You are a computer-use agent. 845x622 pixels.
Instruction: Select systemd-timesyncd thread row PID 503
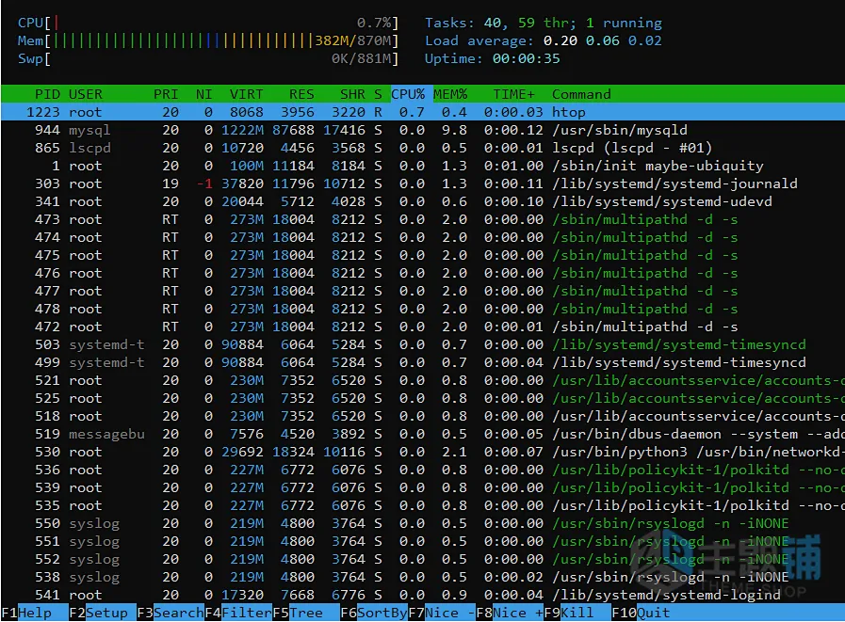click(x=422, y=344)
